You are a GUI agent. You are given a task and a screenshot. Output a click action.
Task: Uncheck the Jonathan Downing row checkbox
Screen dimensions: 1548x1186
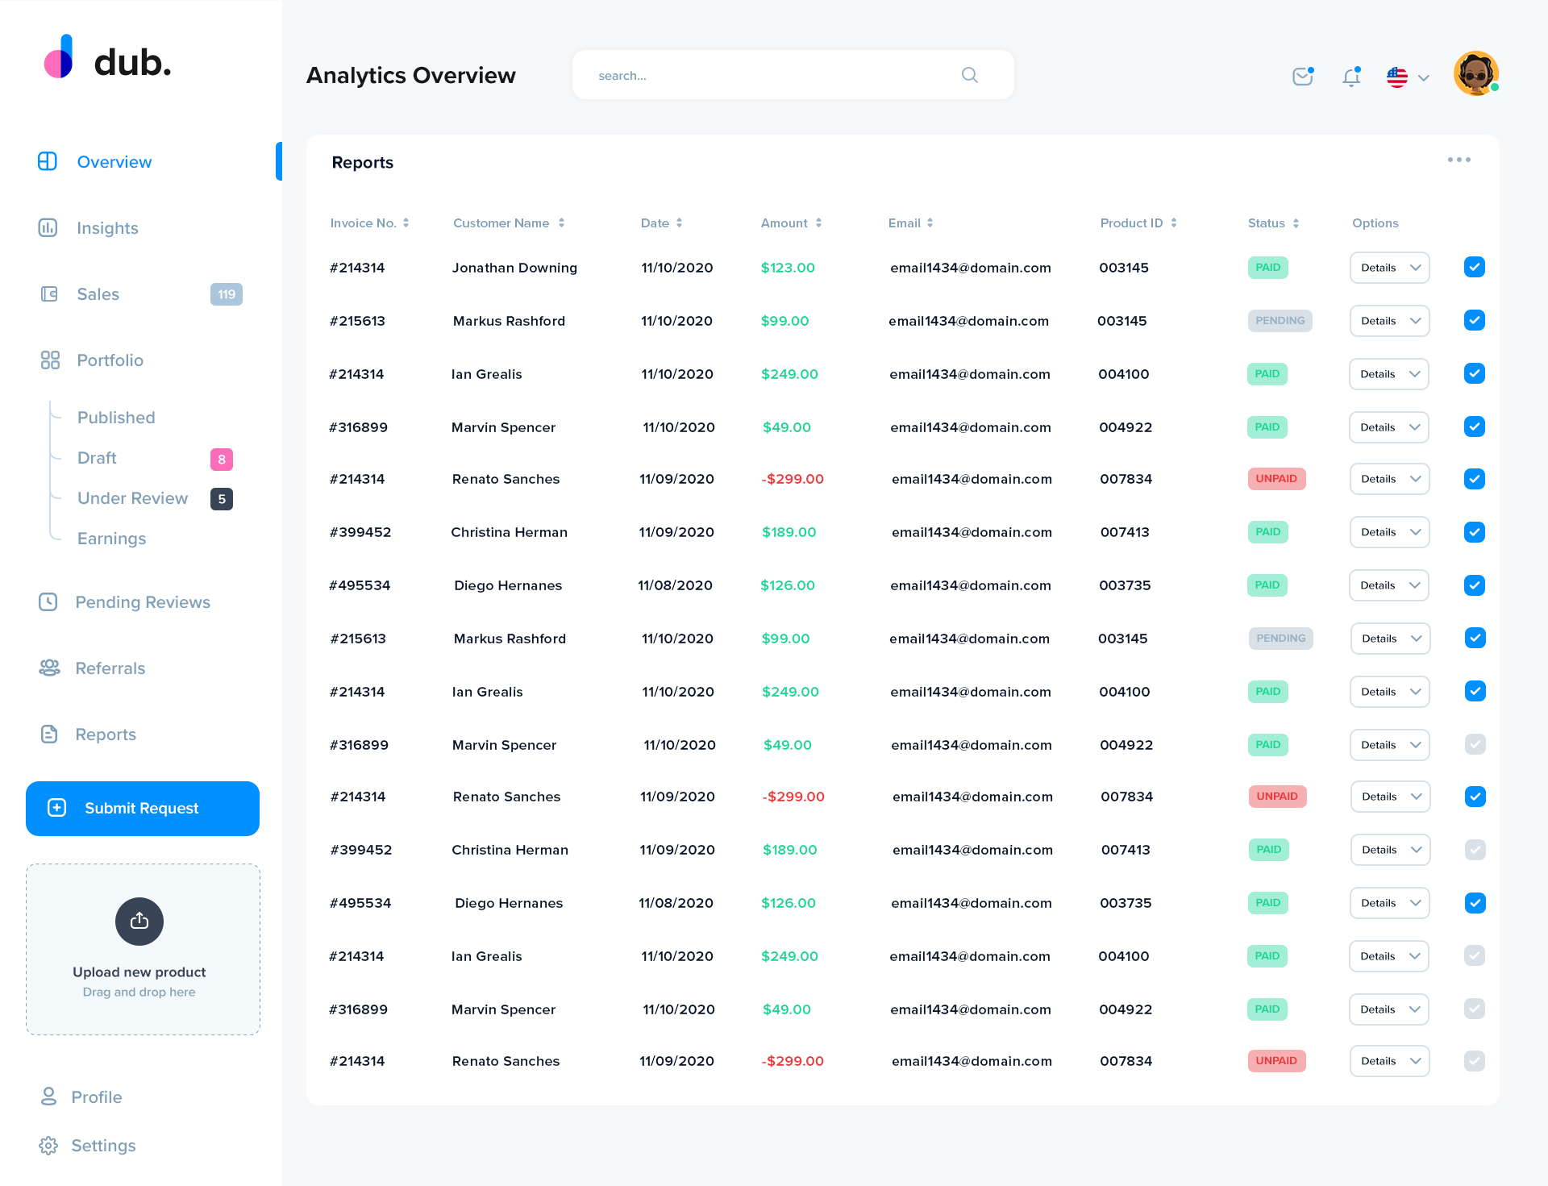(x=1474, y=267)
